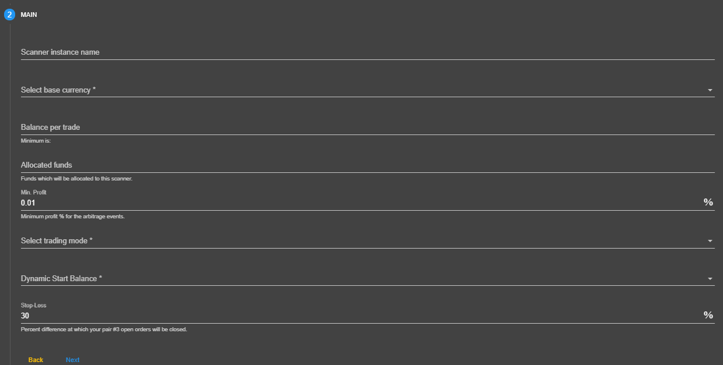Click the trading mode dropdown arrow icon
This screenshot has width=723, height=365.
(710, 241)
